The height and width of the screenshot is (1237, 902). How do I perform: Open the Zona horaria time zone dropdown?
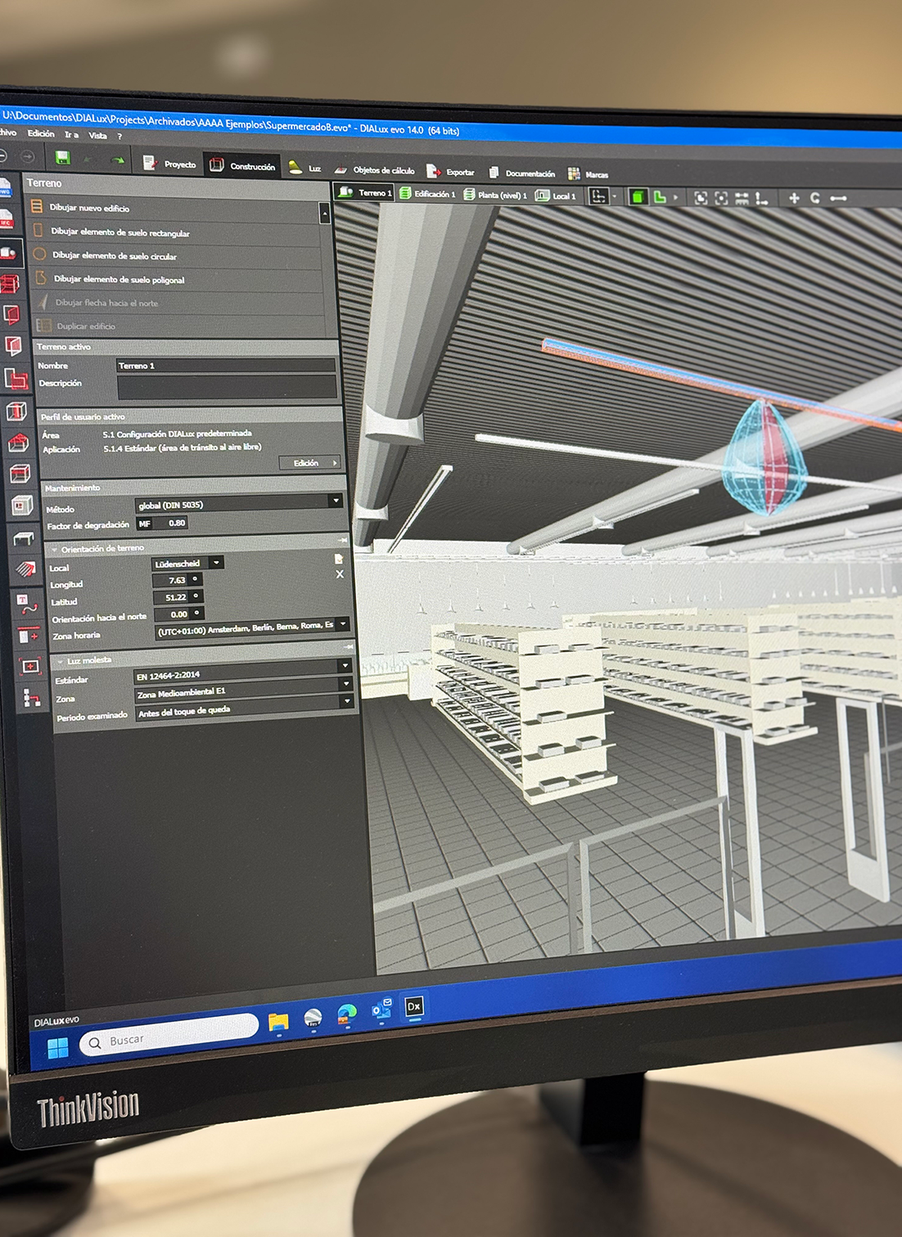coord(252,627)
